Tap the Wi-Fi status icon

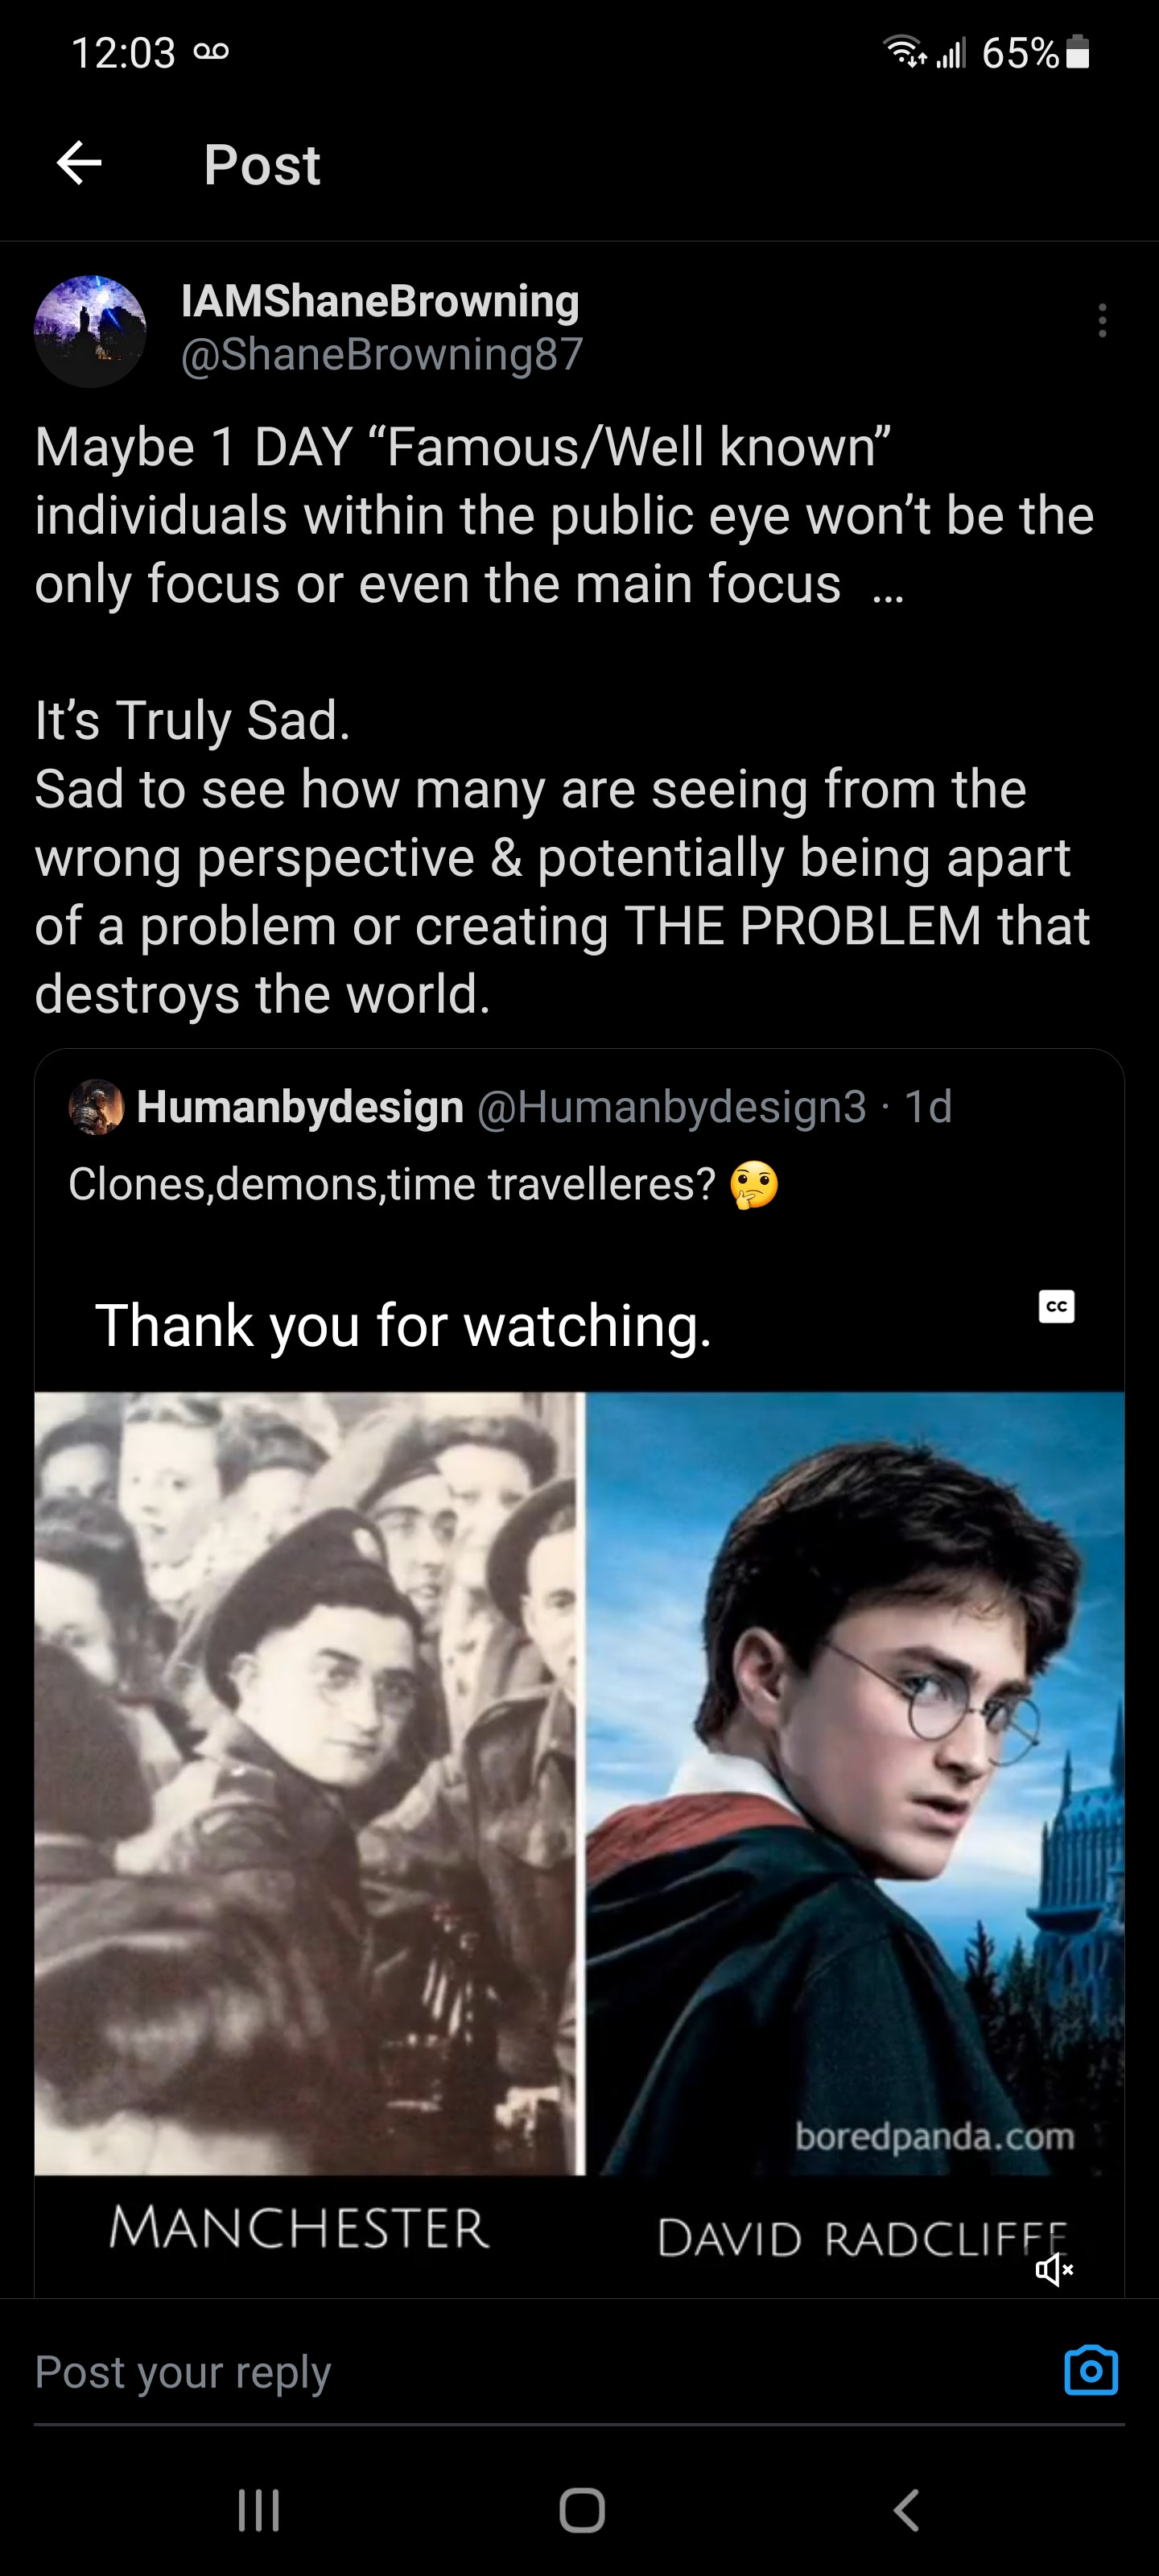[x=904, y=51]
